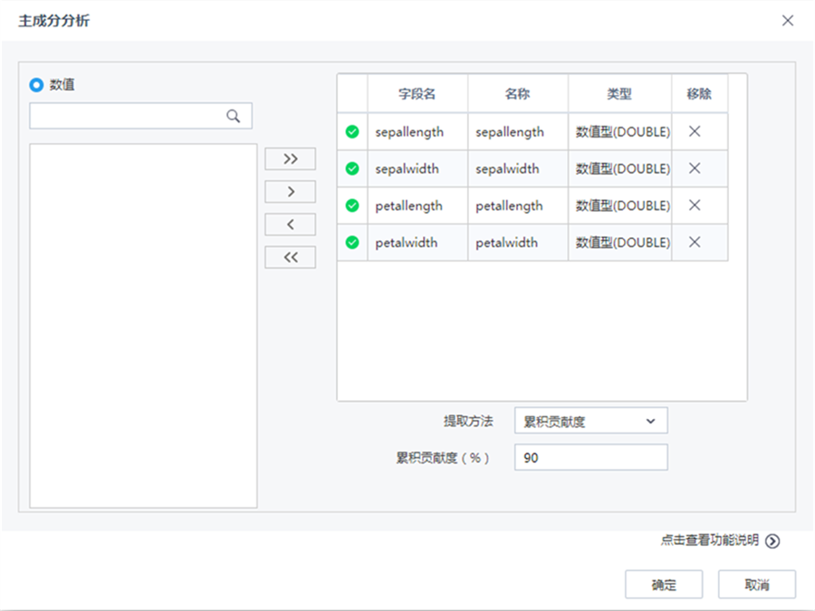The image size is (815, 611).
Task: Click the move-all-left '<<' transfer icon
Action: tap(290, 257)
